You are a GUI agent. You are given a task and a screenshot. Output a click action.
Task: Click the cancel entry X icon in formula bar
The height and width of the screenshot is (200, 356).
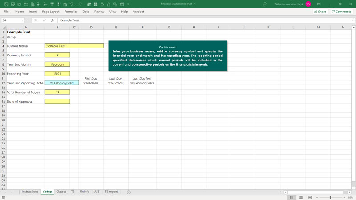point(36,20)
